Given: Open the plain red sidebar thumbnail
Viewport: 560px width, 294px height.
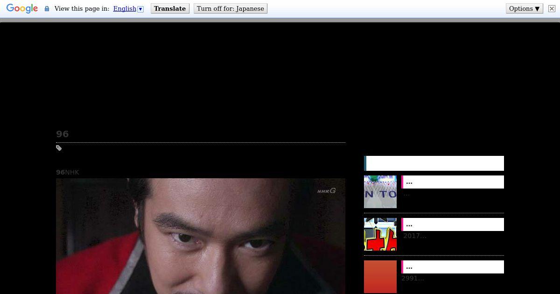Looking at the screenshot, I should coord(380,277).
